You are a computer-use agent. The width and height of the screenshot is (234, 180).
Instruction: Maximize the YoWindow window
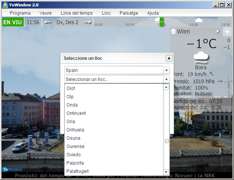click(222, 5)
